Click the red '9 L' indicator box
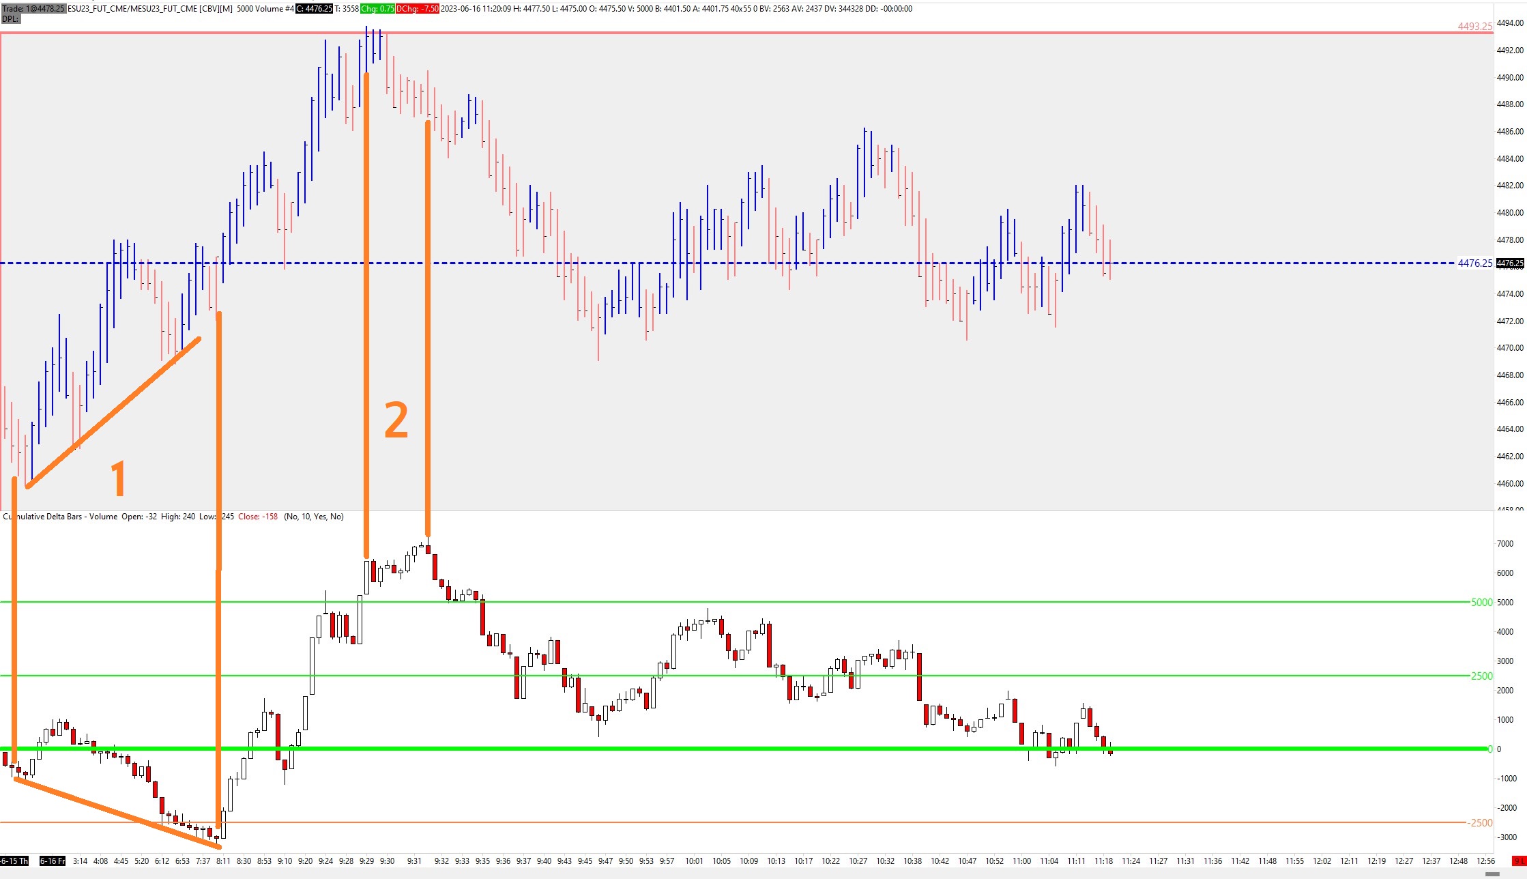1527x879 pixels. coord(1519,861)
